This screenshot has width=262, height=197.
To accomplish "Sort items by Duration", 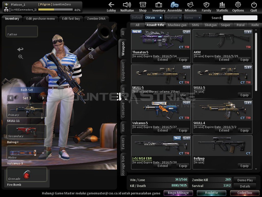I will [173, 18].
